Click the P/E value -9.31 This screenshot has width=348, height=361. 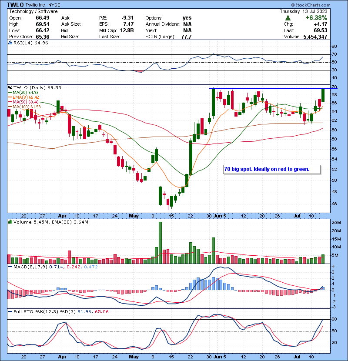pyautogui.click(x=127, y=18)
